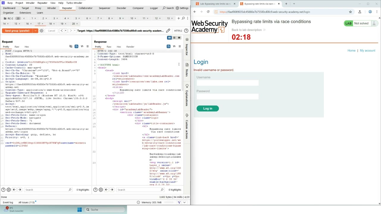The image size is (381, 214).
Task: Open the Chrome profile icon
Action: tap(370, 12)
